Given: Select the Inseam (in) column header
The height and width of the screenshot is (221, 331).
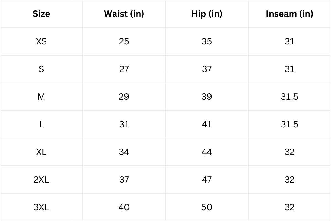Looking at the screenshot, I should (x=289, y=14).
